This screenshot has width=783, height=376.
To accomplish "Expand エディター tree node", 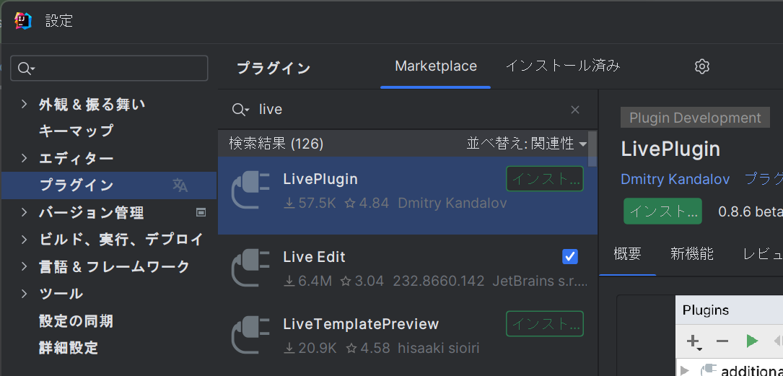I will [24, 158].
